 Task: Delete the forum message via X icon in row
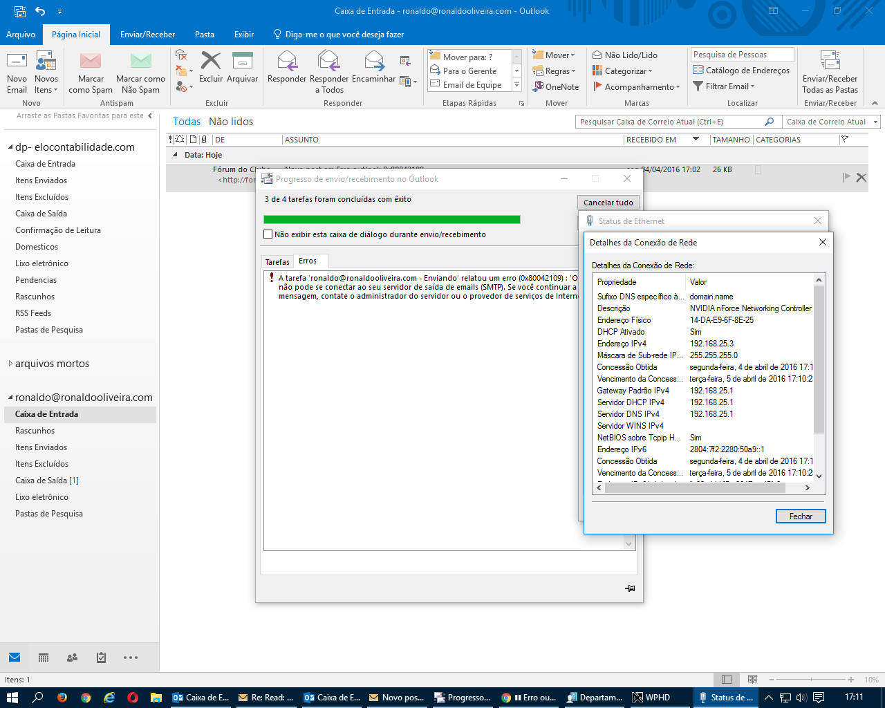(861, 178)
